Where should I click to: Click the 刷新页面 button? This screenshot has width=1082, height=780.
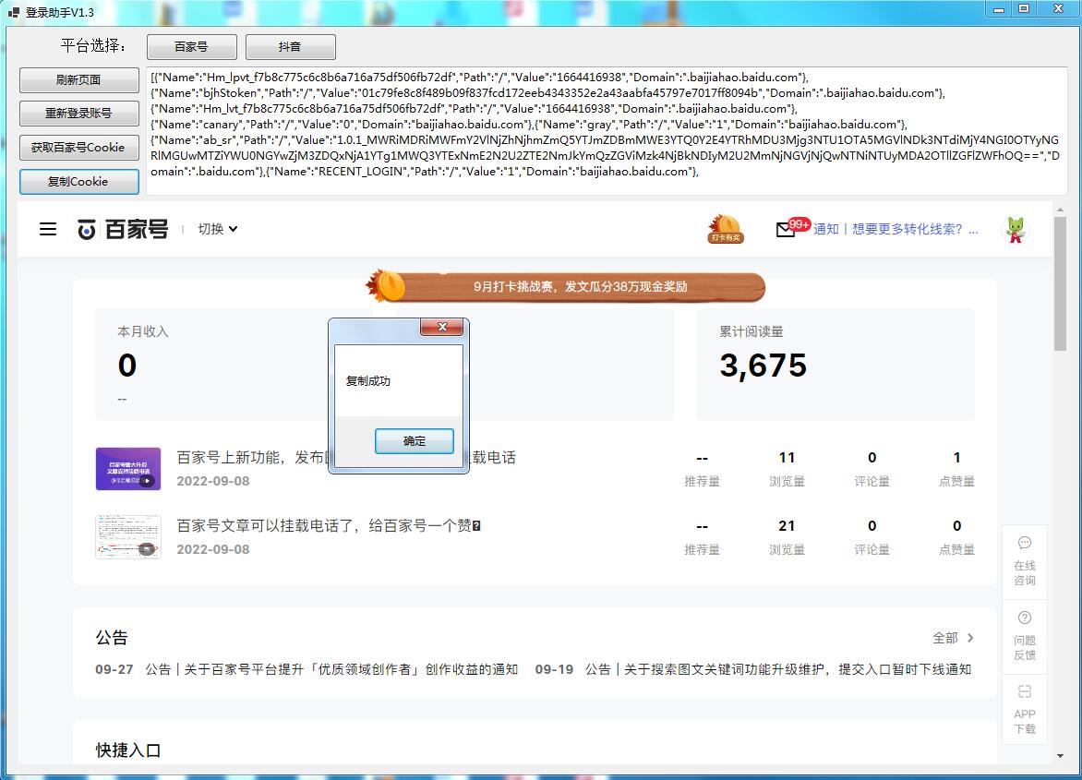78,80
